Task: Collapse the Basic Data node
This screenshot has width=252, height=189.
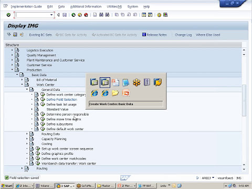Action: click(x=17, y=75)
